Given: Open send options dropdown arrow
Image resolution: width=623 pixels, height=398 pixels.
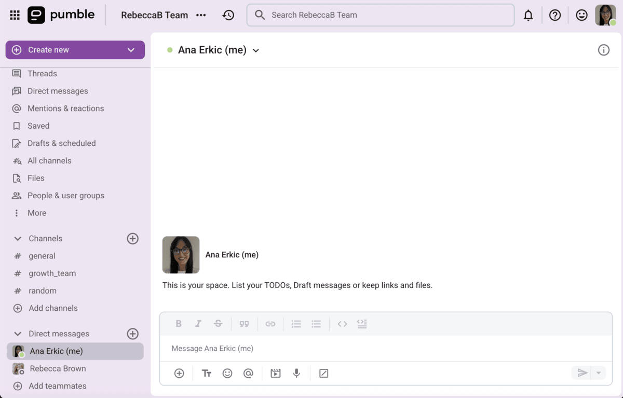Looking at the screenshot, I should [599, 373].
